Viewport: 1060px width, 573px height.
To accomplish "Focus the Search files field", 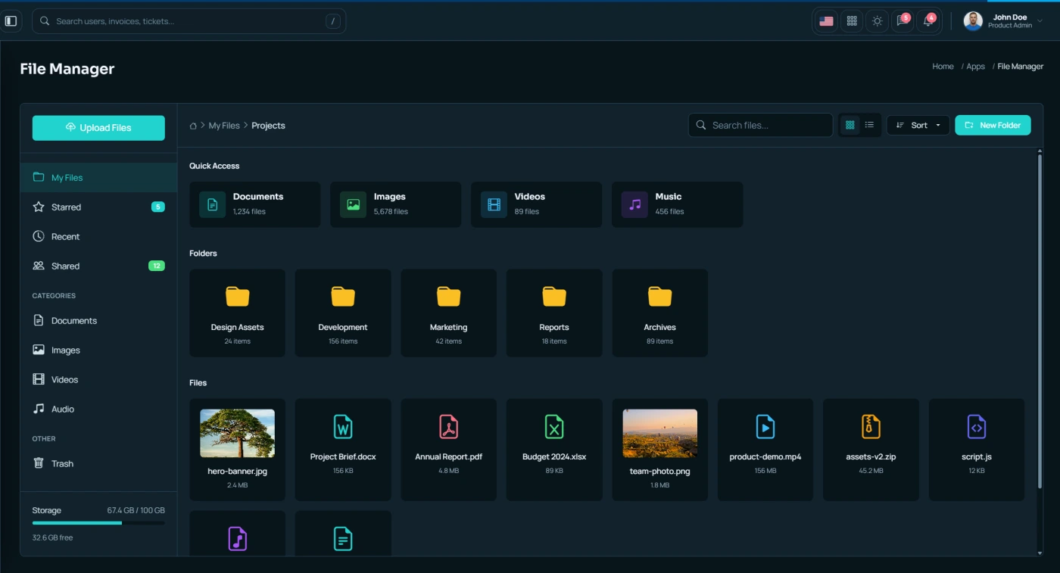I will (760, 125).
